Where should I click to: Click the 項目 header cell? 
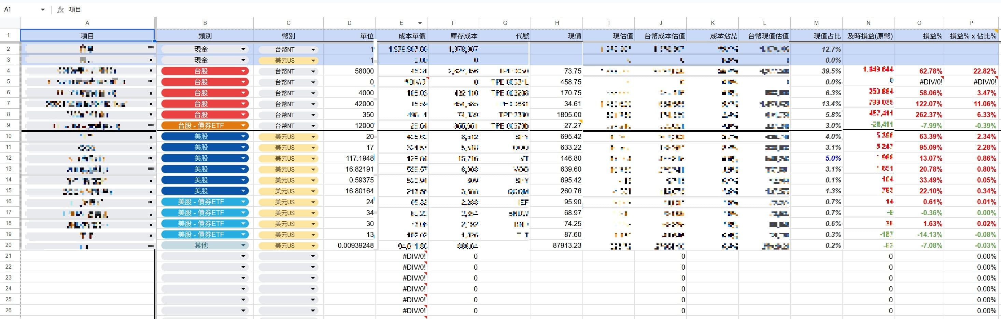[87, 36]
